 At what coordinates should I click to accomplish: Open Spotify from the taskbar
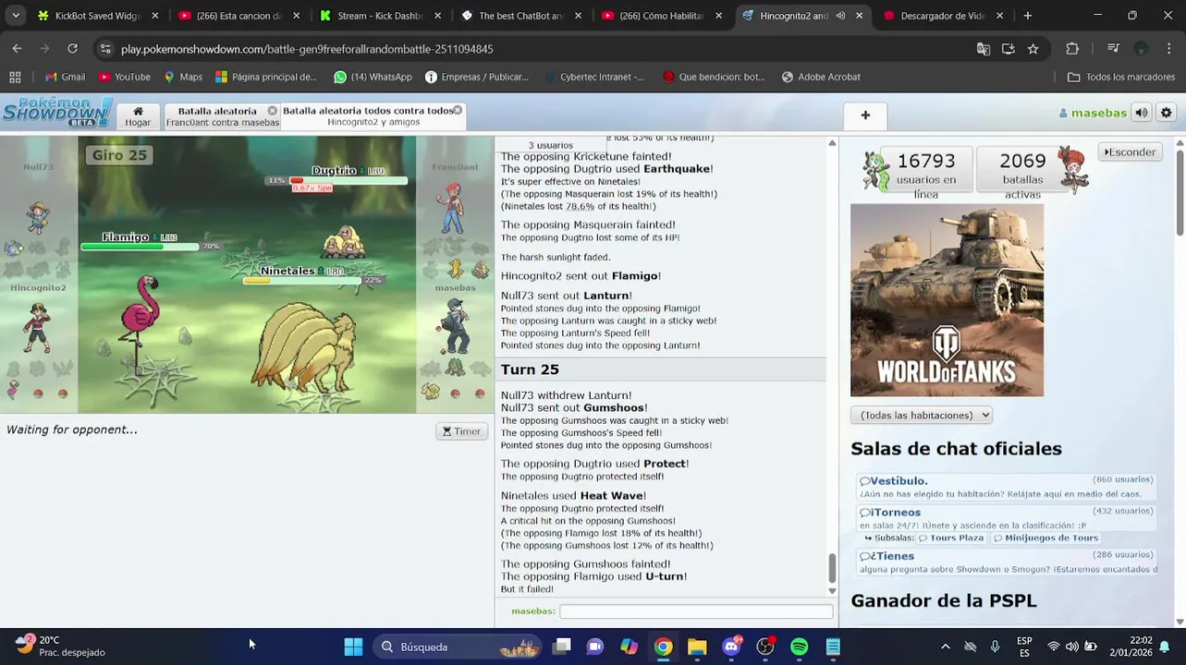[800, 647]
